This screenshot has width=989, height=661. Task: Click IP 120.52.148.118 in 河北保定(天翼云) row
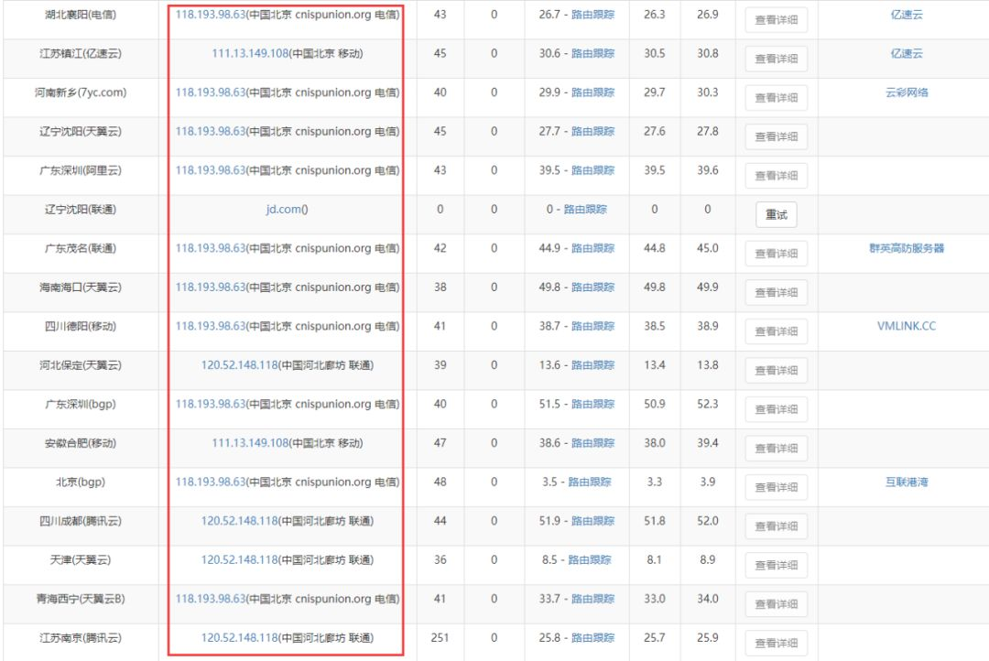240,365
